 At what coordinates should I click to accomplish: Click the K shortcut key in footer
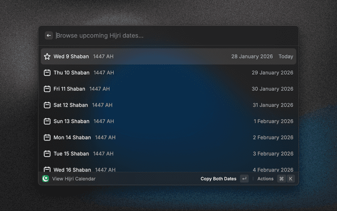pyautogui.click(x=291, y=179)
